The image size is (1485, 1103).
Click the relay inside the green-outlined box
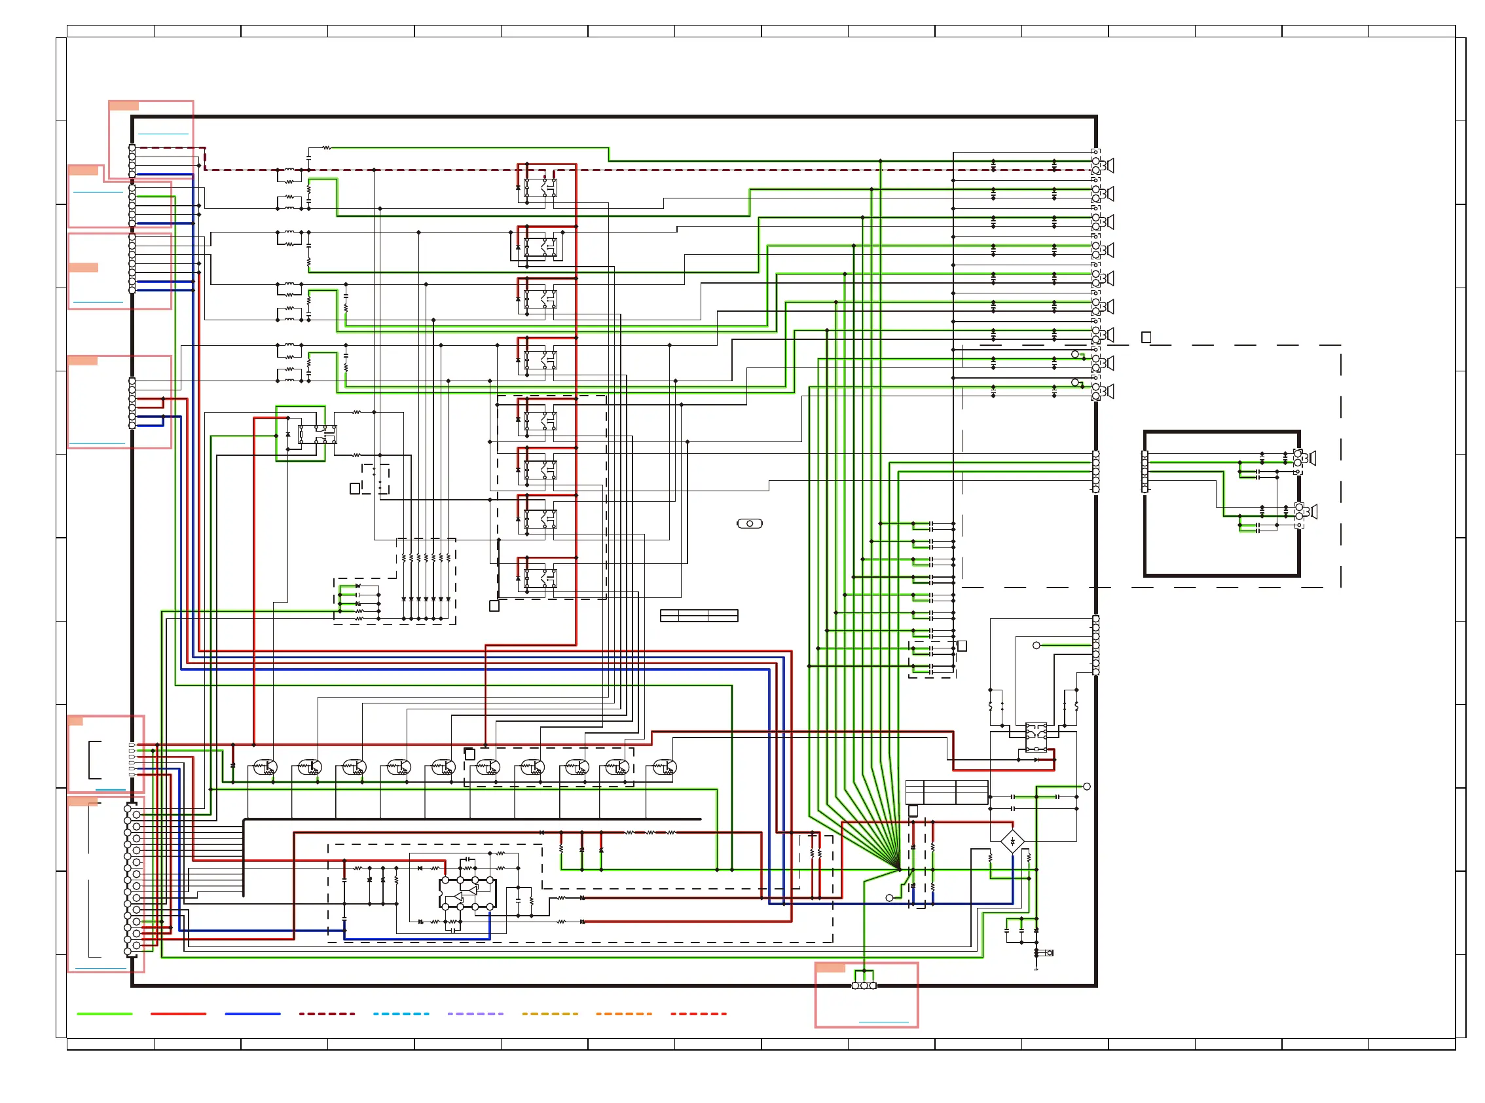[x=317, y=434]
